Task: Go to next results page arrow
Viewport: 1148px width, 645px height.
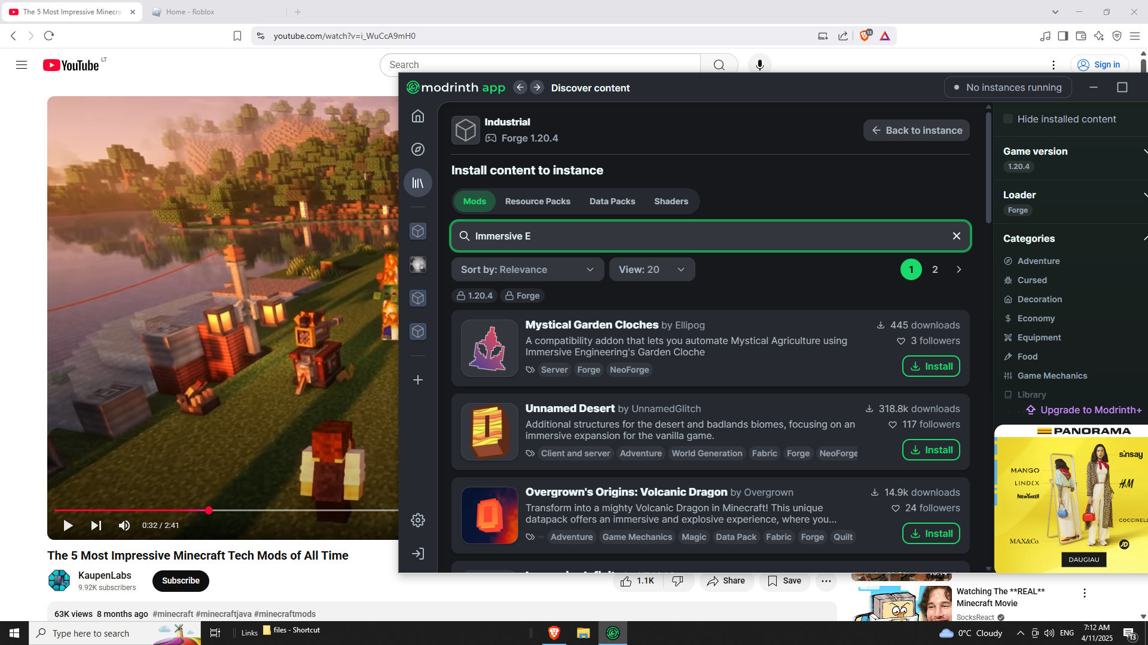Action: (x=959, y=269)
